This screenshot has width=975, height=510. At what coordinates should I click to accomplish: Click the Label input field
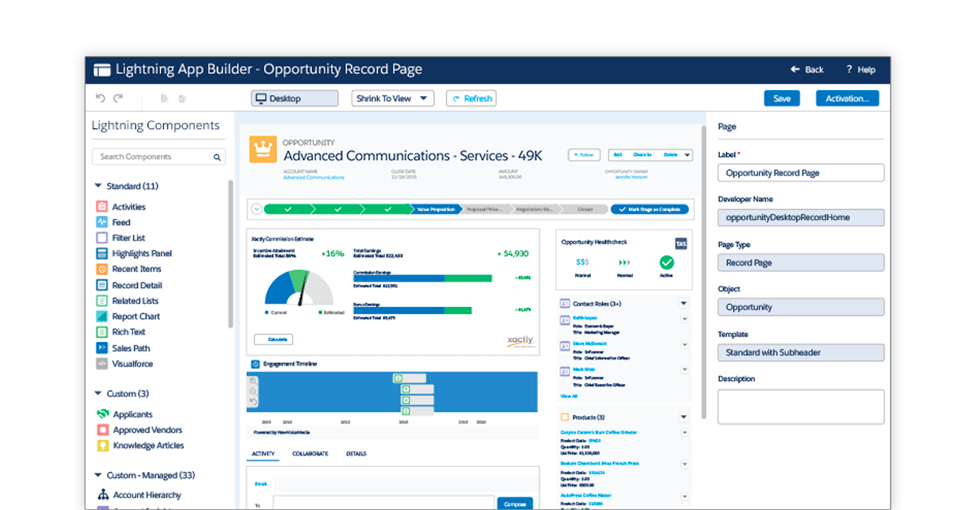(x=800, y=173)
